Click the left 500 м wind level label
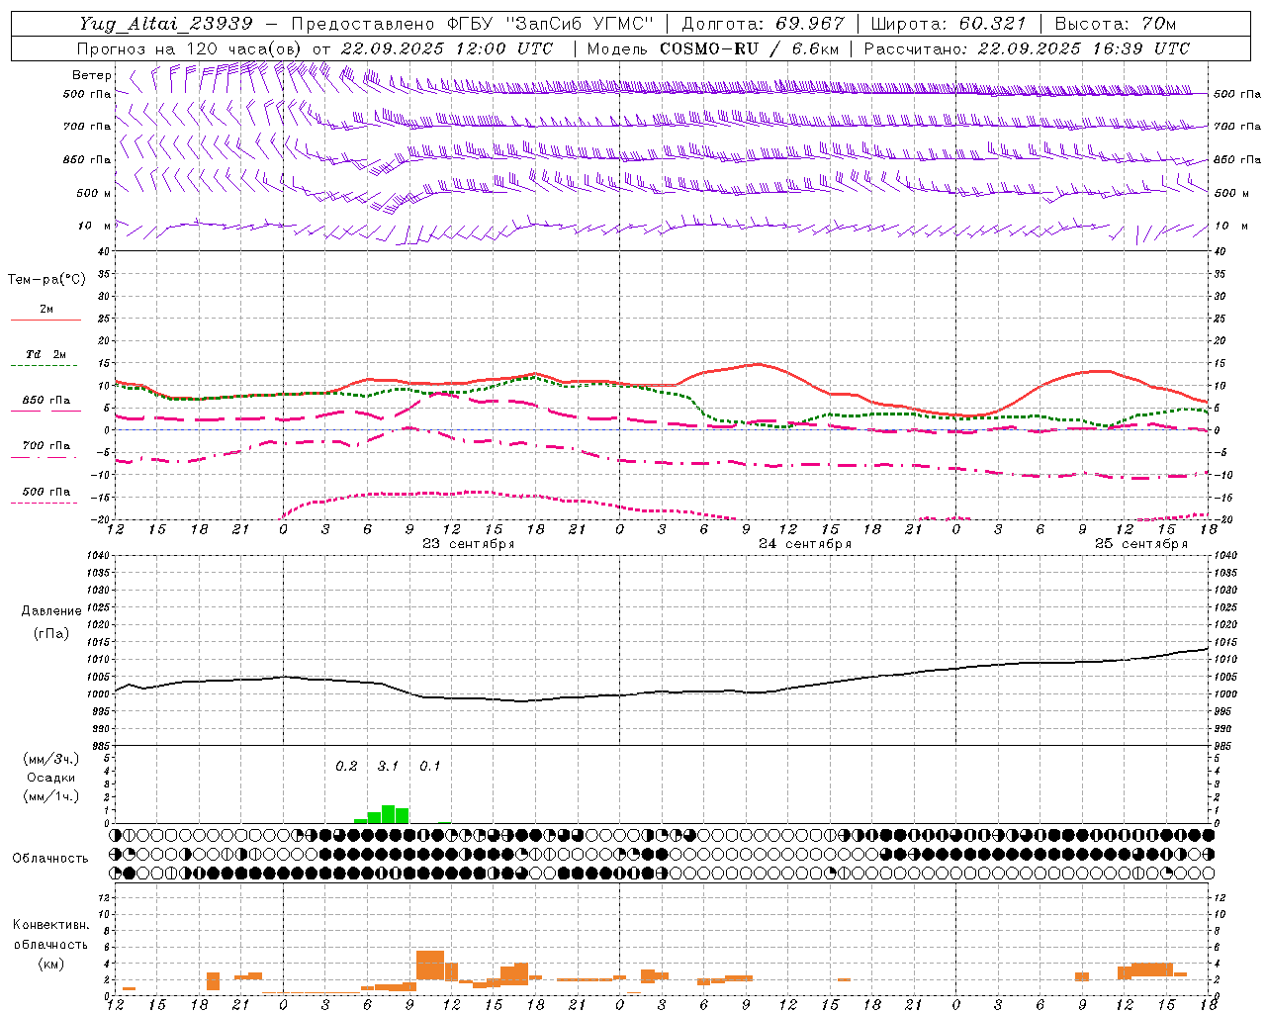1266x1013 pixels. (94, 193)
